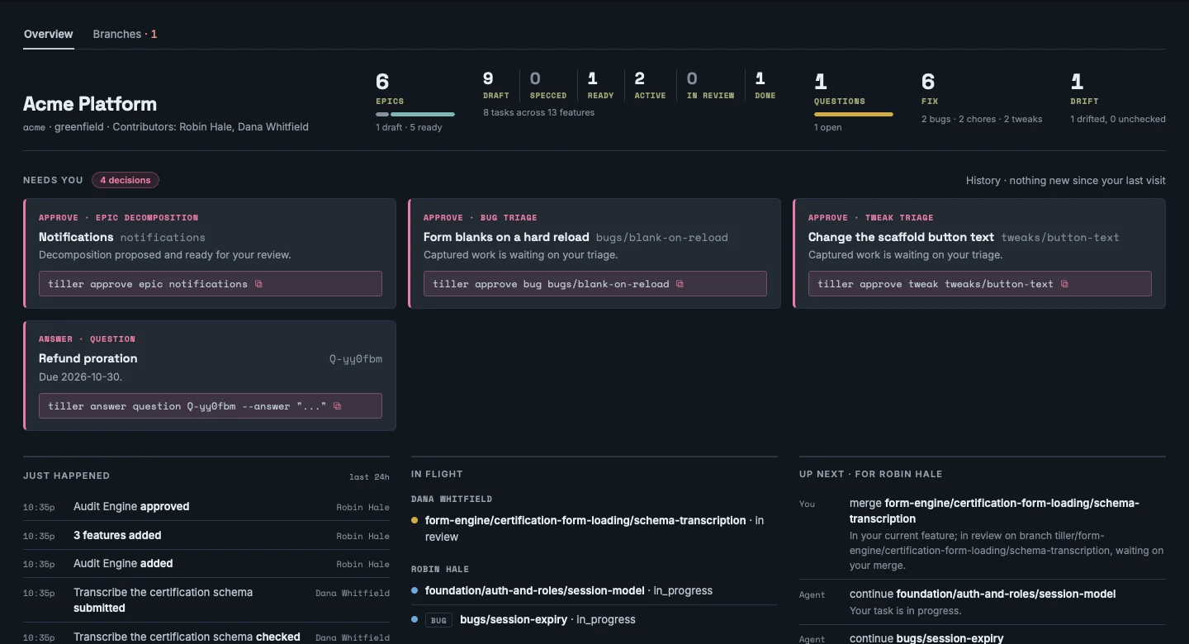The width and height of the screenshot is (1189, 644).
Task: Click the 'last 24h' label
Action: click(x=369, y=476)
